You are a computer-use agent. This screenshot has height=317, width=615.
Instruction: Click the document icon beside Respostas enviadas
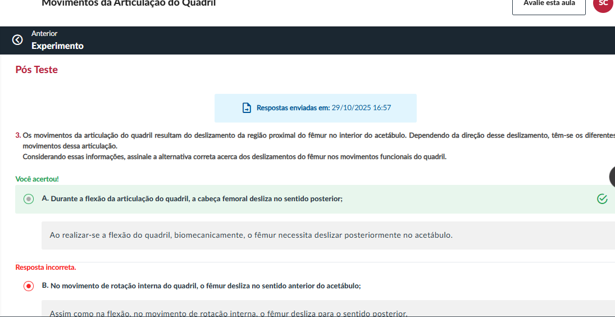tap(247, 108)
